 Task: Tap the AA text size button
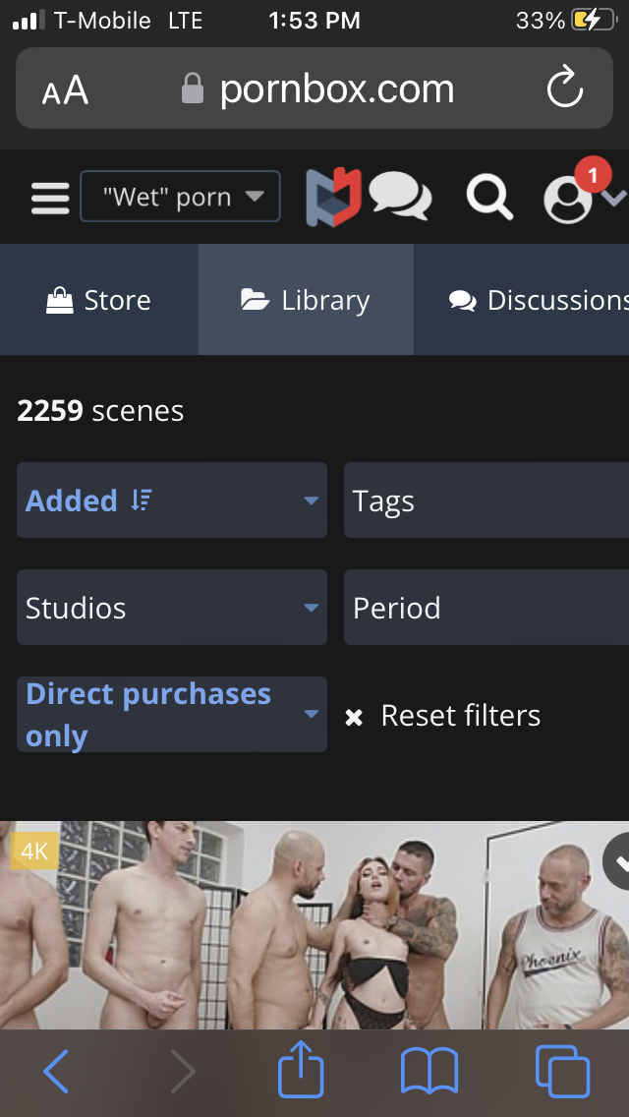click(x=65, y=91)
